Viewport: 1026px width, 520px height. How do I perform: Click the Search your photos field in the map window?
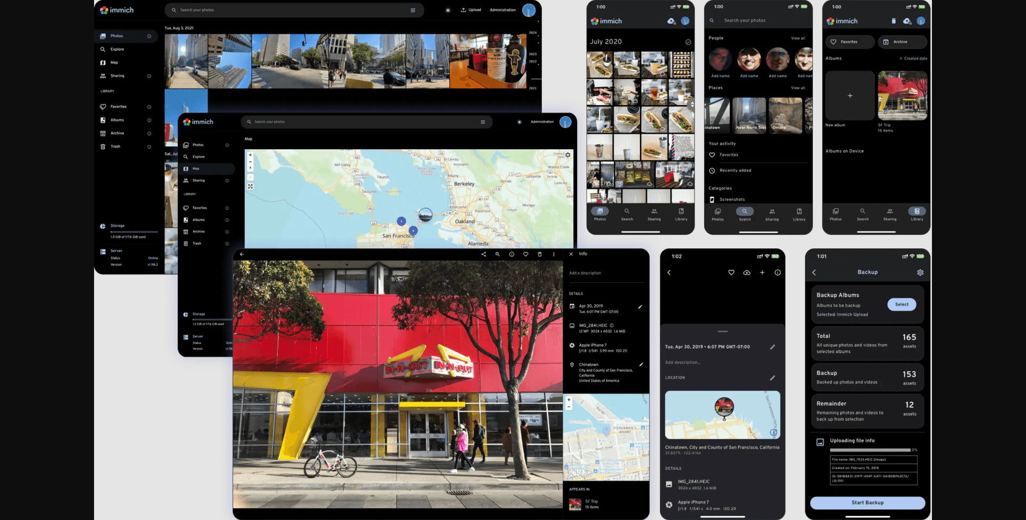click(366, 122)
